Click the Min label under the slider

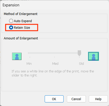point(29,64)
